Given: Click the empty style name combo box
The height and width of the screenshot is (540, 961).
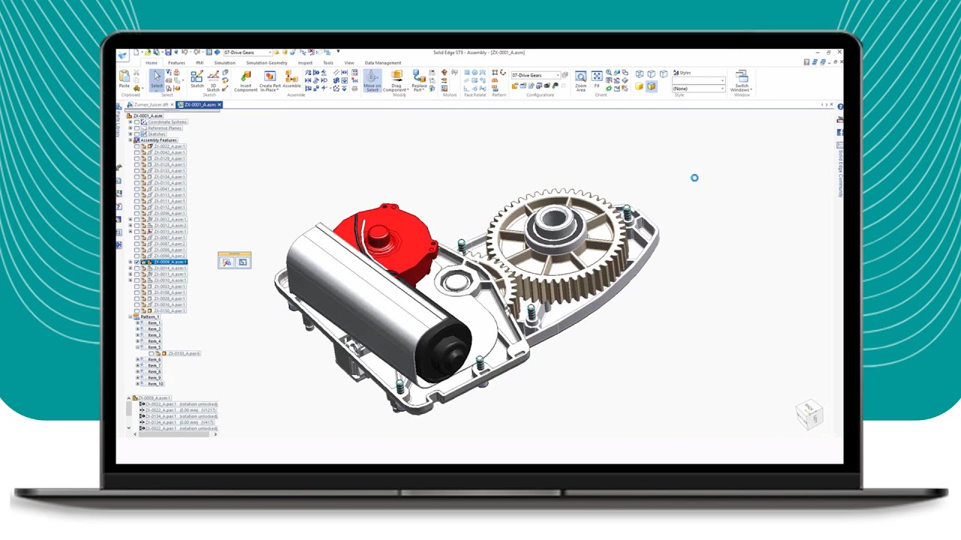Looking at the screenshot, I should click(699, 80).
